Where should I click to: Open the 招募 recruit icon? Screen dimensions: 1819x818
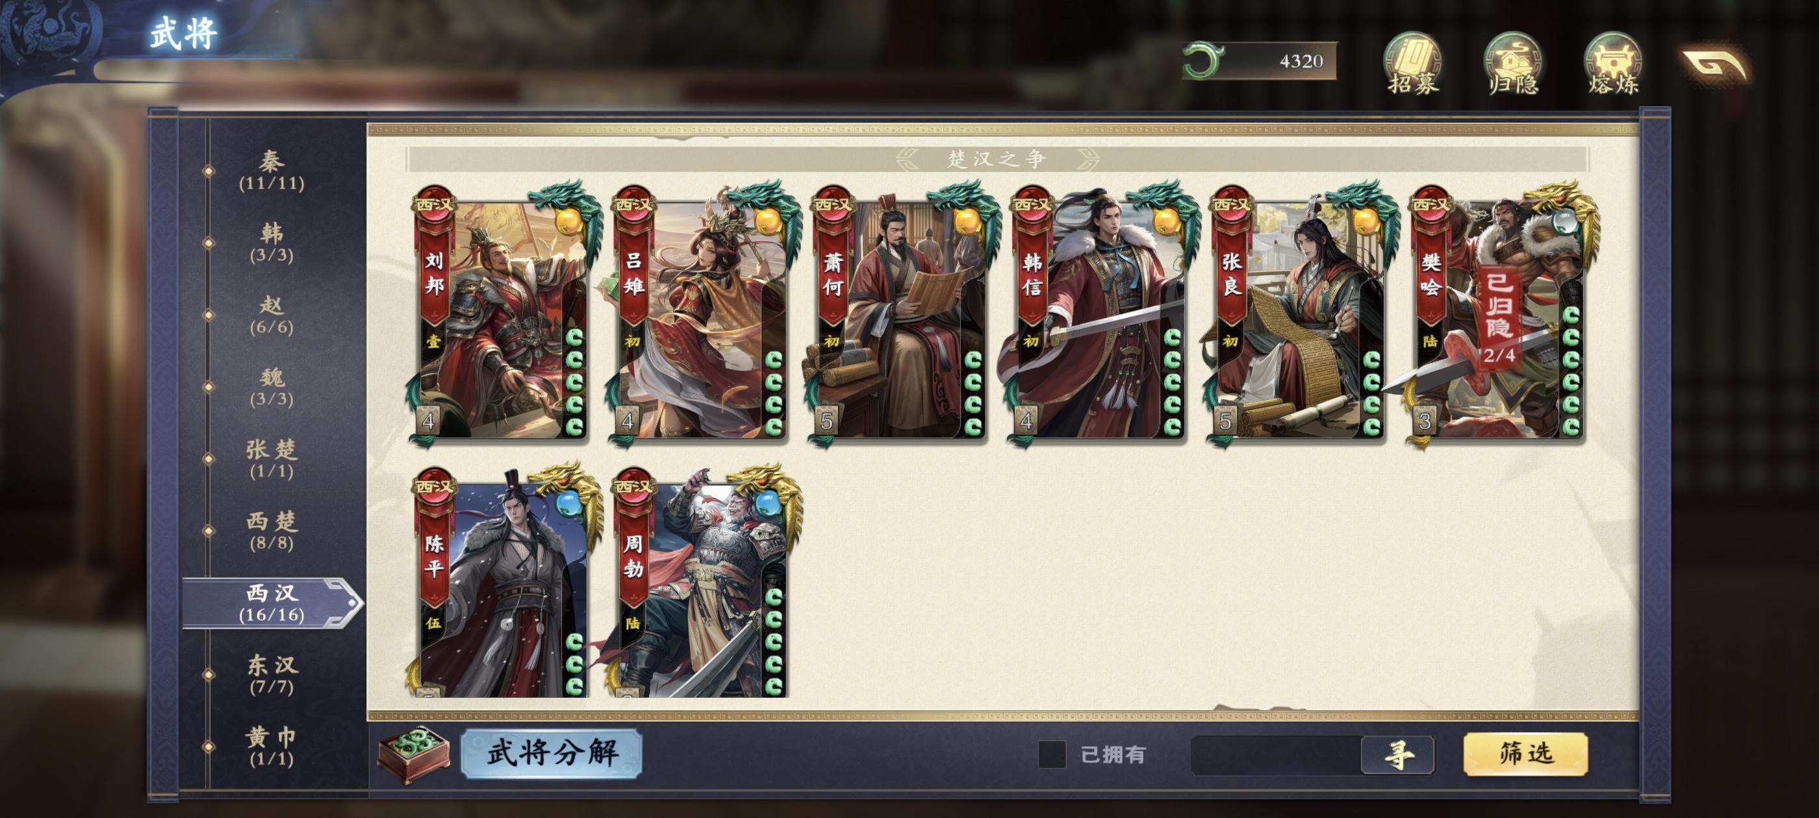pos(1412,64)
